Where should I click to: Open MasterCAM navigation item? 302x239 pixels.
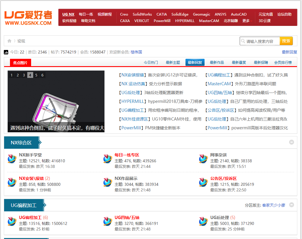pos(209,21)
